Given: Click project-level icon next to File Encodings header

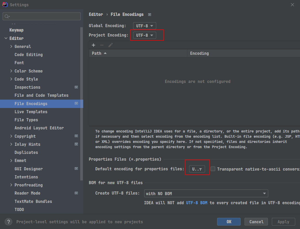Looking at the screenshot, I should pos(150,15).
